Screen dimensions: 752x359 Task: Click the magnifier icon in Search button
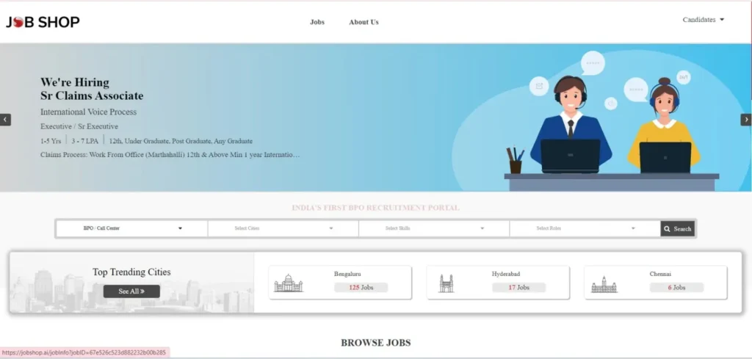coord(667,229)
